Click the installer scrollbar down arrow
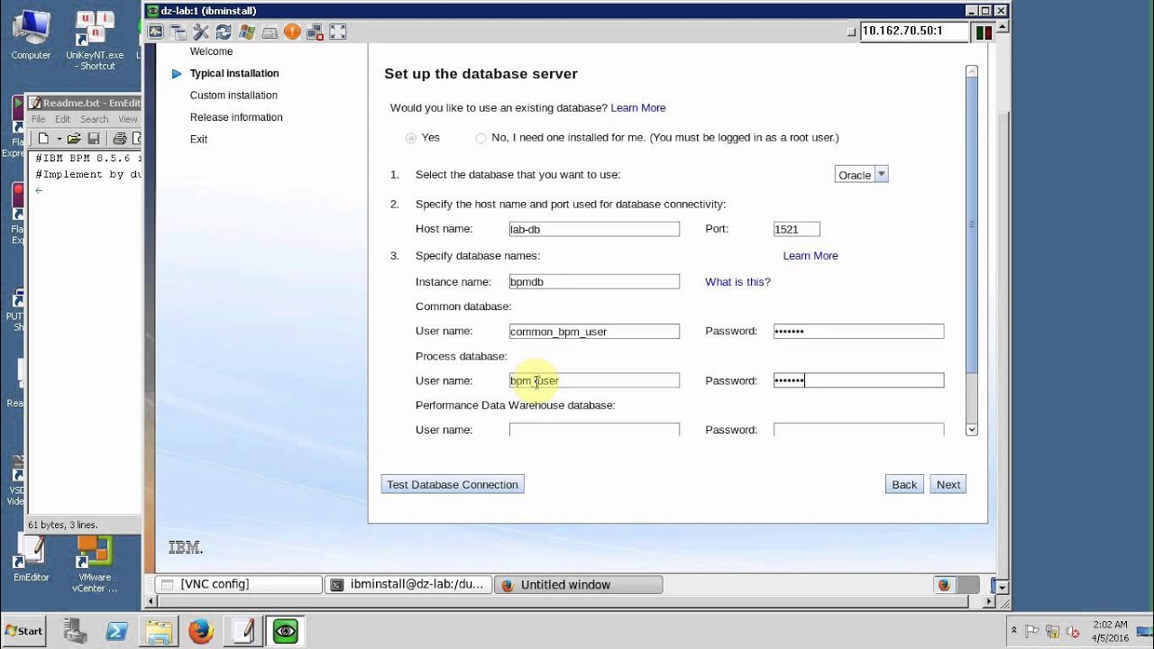Viewport: 1154px width, 649px height. [x=971, y=430]
